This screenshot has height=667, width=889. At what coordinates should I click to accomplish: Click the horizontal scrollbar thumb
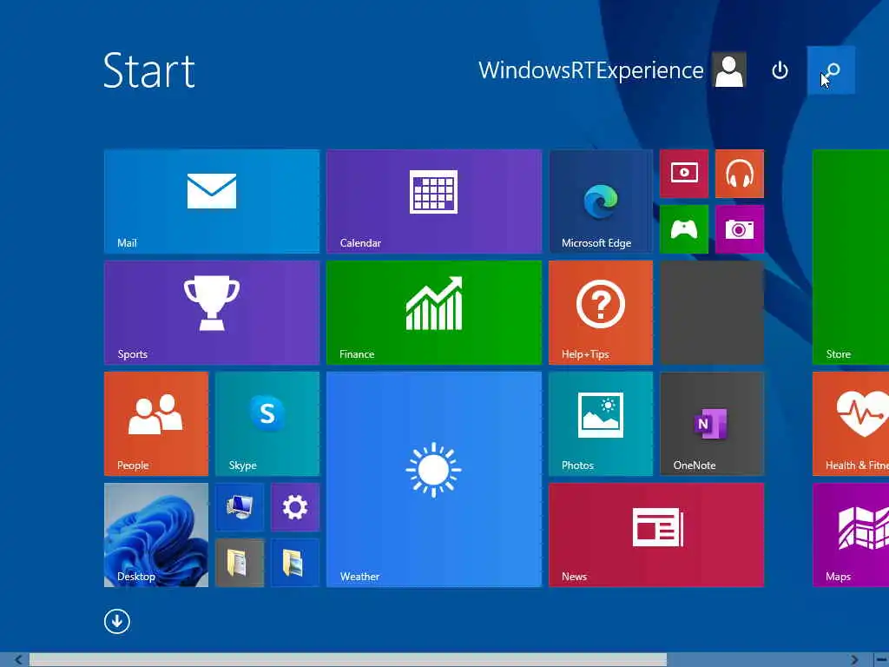[x=347, y=660]
